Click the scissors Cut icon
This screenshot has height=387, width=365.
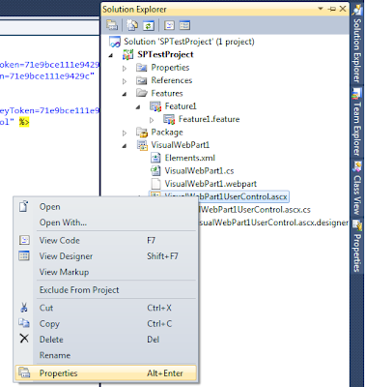(24, 308)
